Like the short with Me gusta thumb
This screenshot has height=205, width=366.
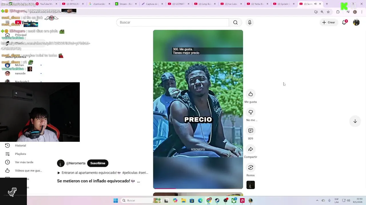(x=250, y=94)
